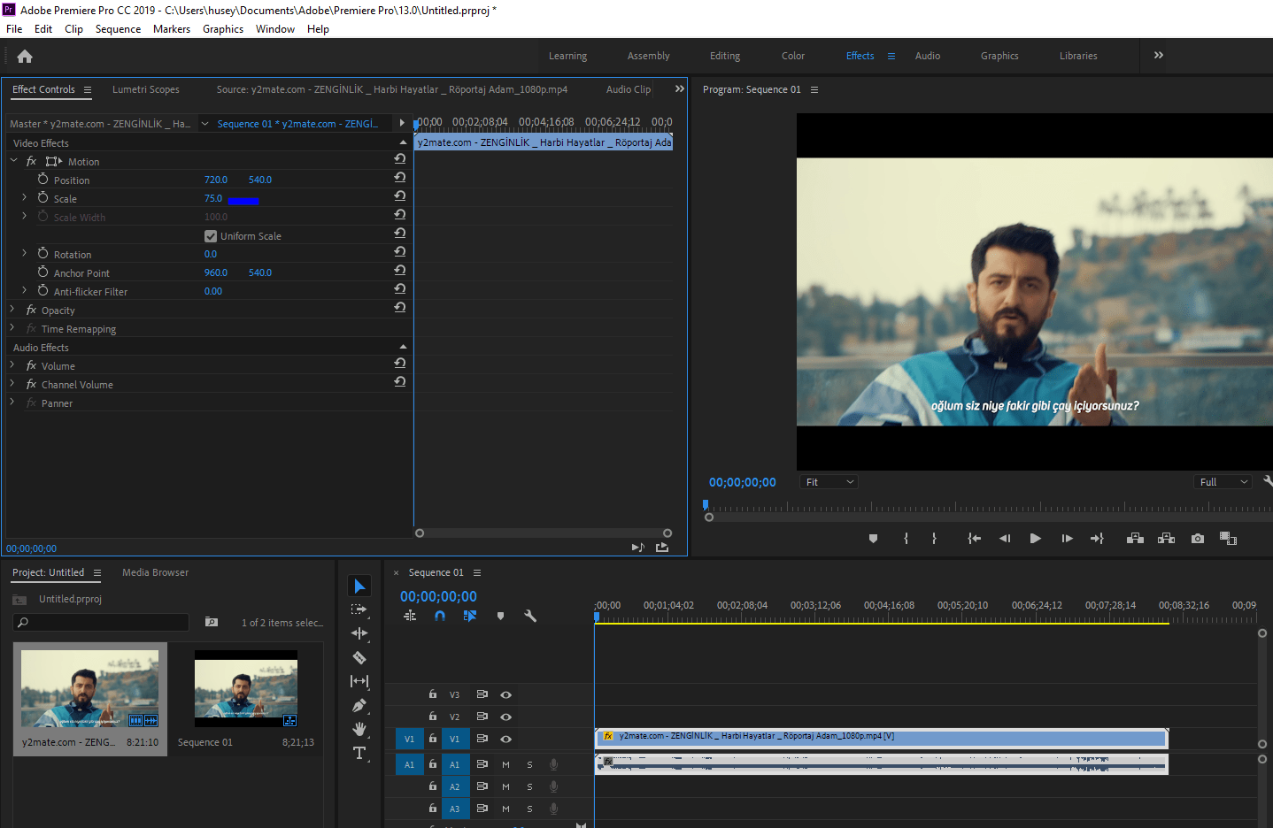
Task: Open the Home screen icon
Action: coord(25,57)
